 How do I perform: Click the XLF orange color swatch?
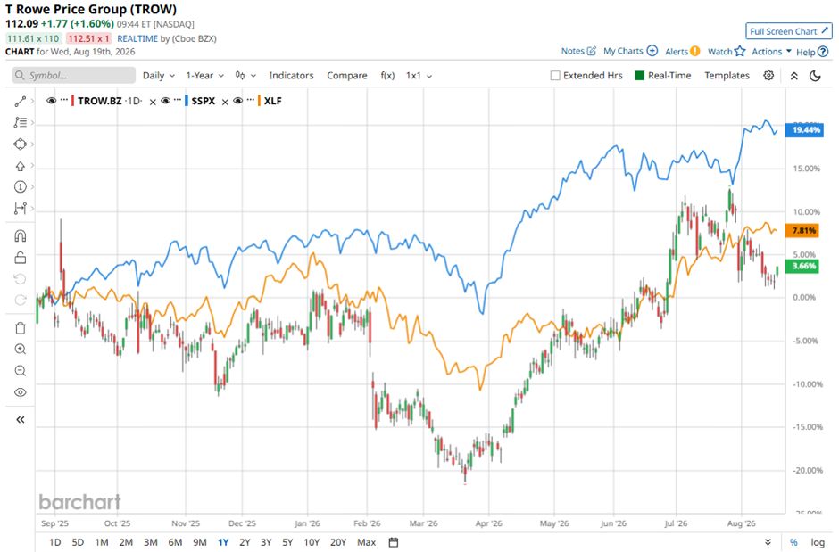(259, 101)
